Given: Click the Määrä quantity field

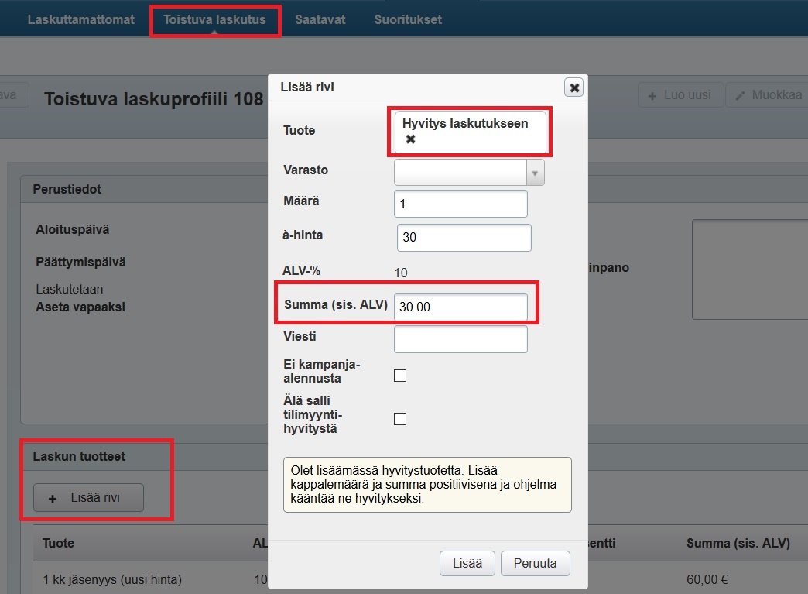Looking at the screenshot, I should coord(460,204).
